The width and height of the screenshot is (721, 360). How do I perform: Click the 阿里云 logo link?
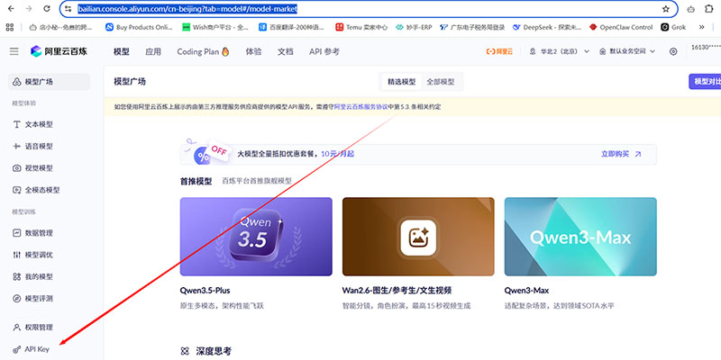(499, 52)
